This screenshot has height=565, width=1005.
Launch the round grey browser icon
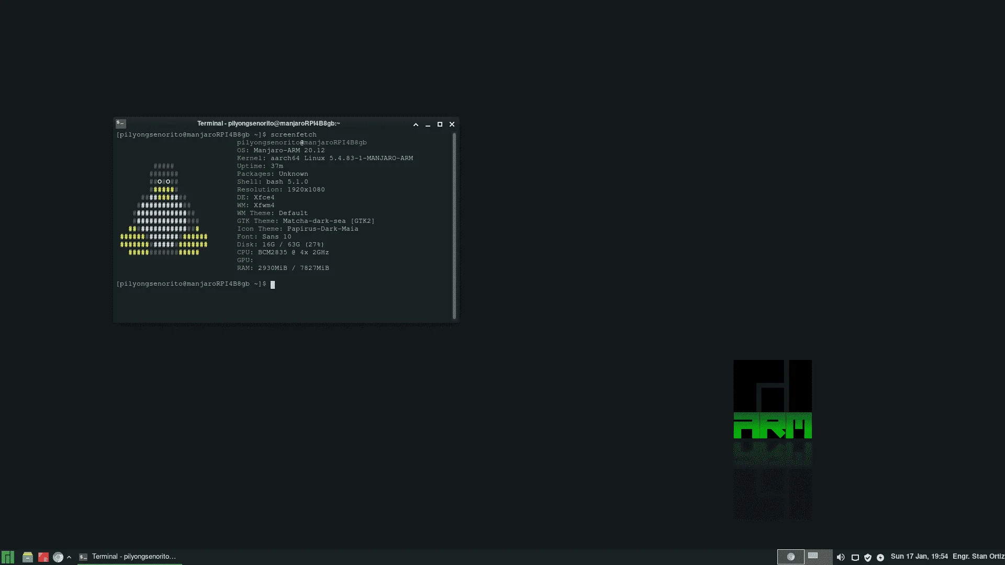[58, 557]
